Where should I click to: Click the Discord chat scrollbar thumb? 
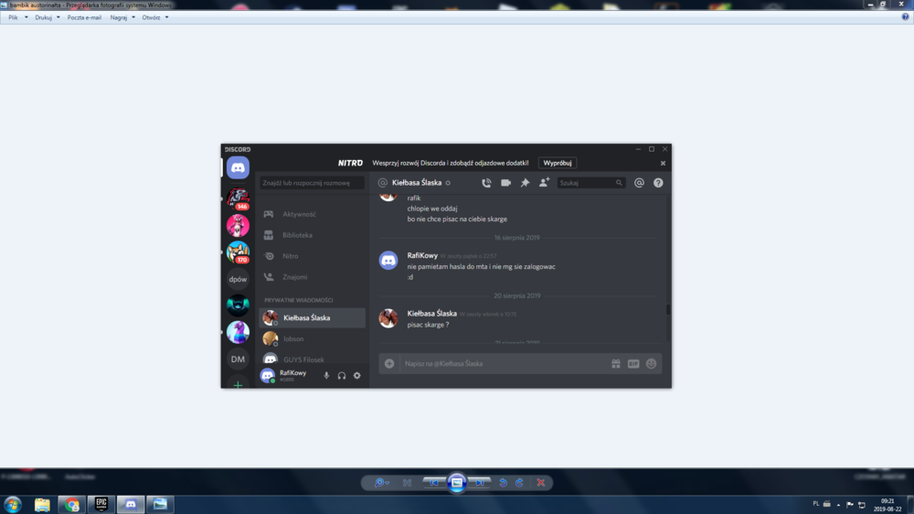pyautogui.click(x=668, y=309)
